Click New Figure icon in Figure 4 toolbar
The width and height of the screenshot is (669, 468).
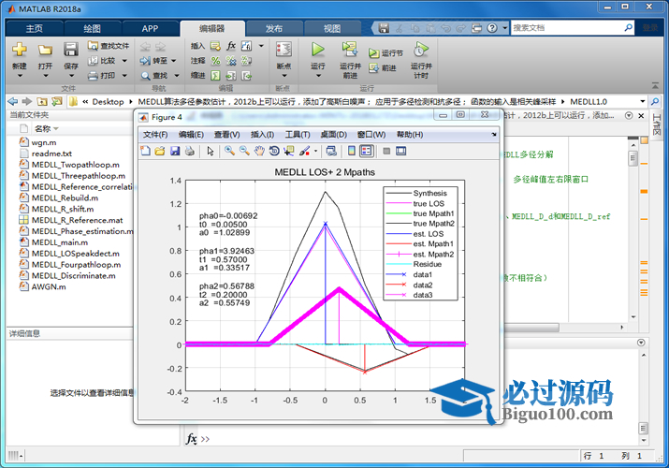click(145, 151)
